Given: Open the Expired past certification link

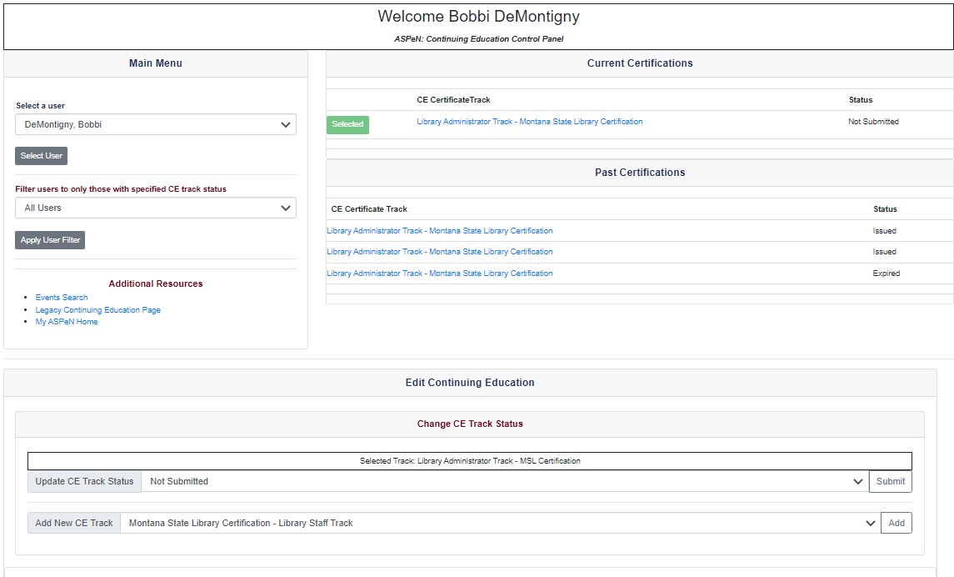Looking at the screenshot, I should pyautogui.click(x=439, y=273).
